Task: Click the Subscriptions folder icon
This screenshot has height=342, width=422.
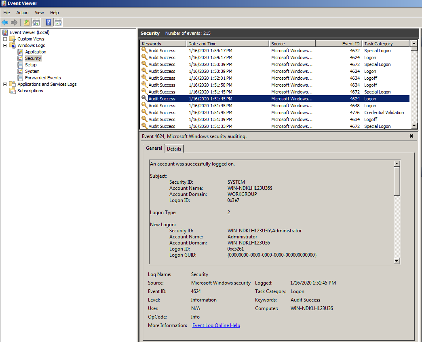Action: coord(13,91)
